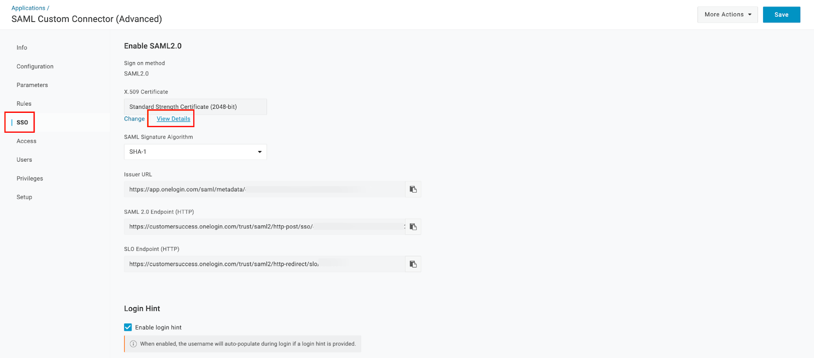
Task: Save the connector settings
Action: coord(781,15)
